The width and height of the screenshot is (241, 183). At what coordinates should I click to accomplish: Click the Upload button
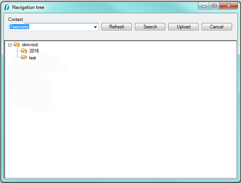pyautogui.click(x=184, y=27)
